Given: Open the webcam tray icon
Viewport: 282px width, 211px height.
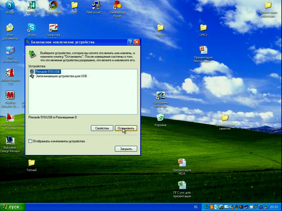Looking at the screenshot, I should pos(221,207).
